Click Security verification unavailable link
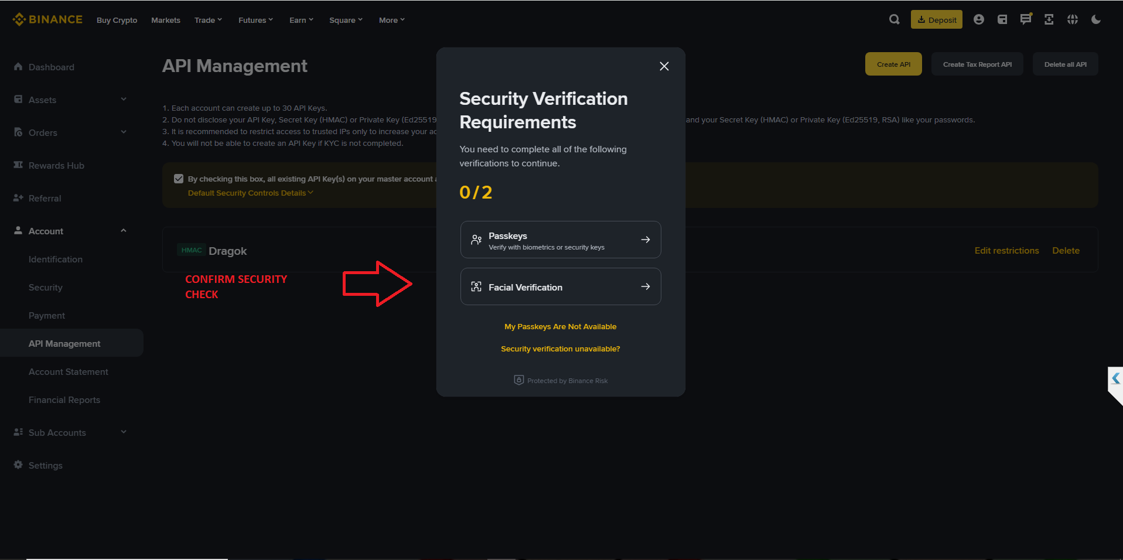 (x=560, y=349)
